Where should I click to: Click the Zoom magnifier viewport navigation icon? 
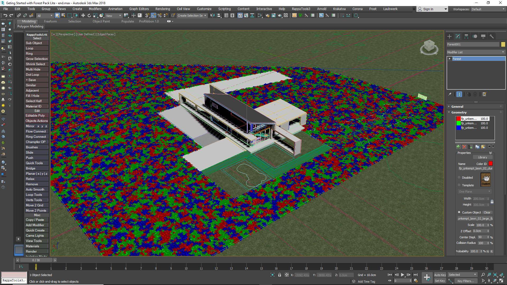(x=483, y=274)
